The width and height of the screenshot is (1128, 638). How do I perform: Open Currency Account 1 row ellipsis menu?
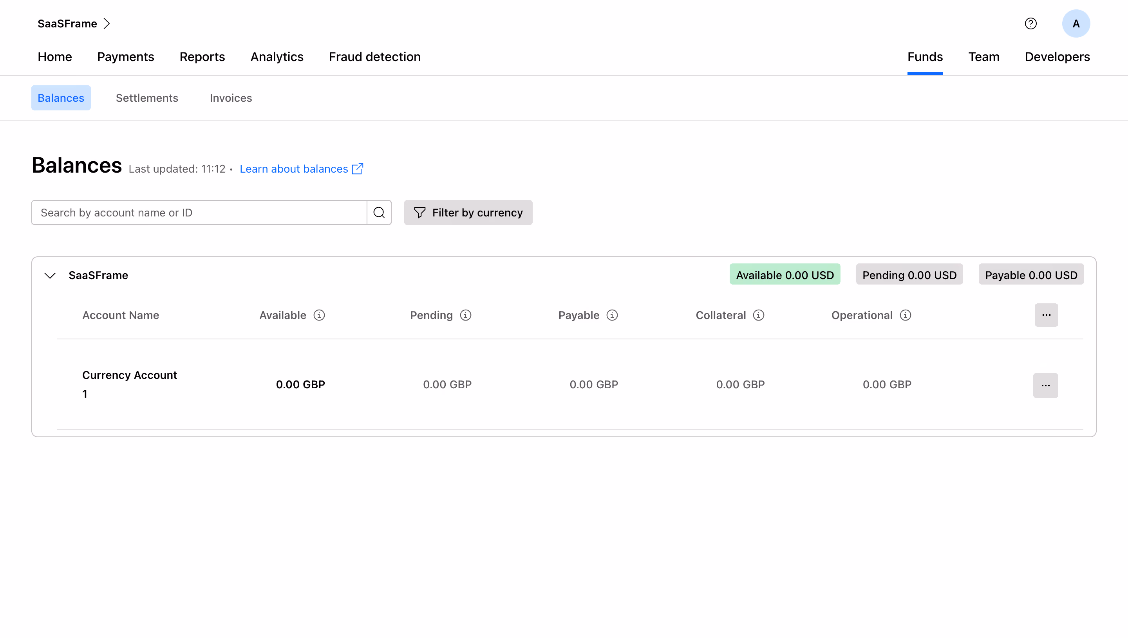coord(1046,386)
